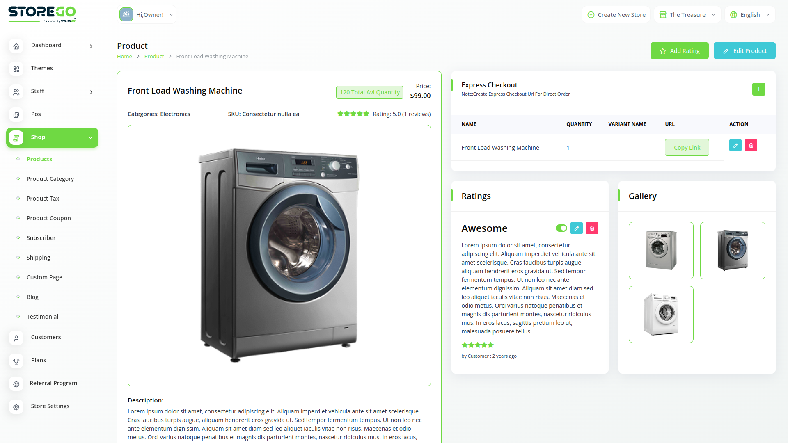The height and width of the screenshot is (443, 788).
Task: Copy the checkout URL with Copy Link
Action: point(687,147)
